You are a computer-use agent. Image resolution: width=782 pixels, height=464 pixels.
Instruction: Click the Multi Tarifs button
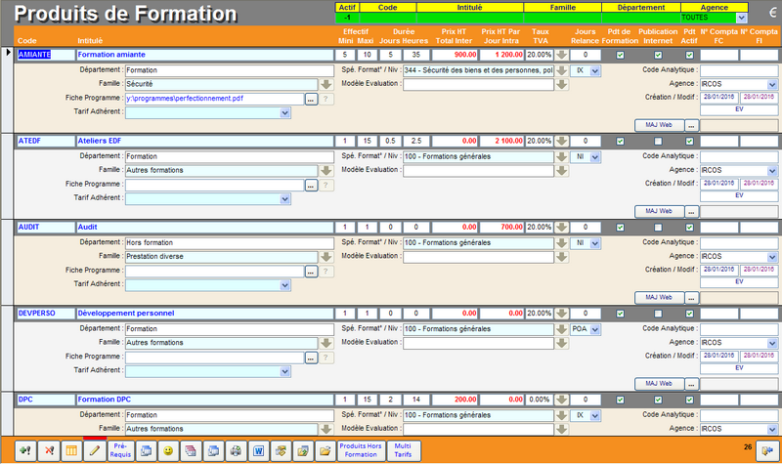[x=402, y=450]
